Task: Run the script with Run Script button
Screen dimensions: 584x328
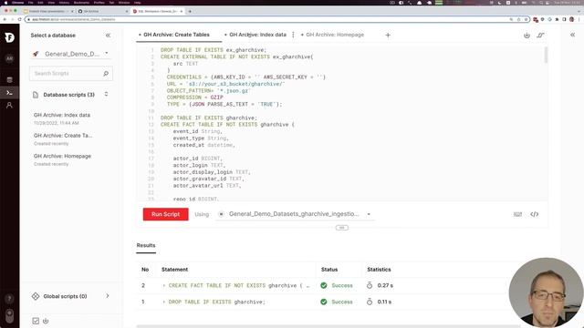Action: [x=166, y=214]
